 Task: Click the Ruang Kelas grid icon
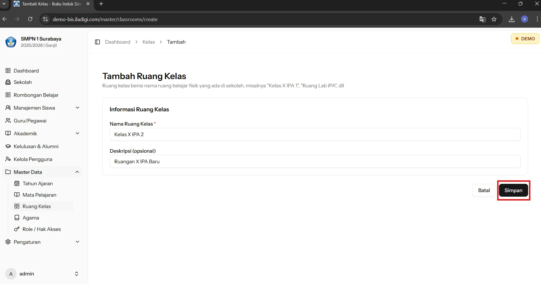tap(17, 206)
